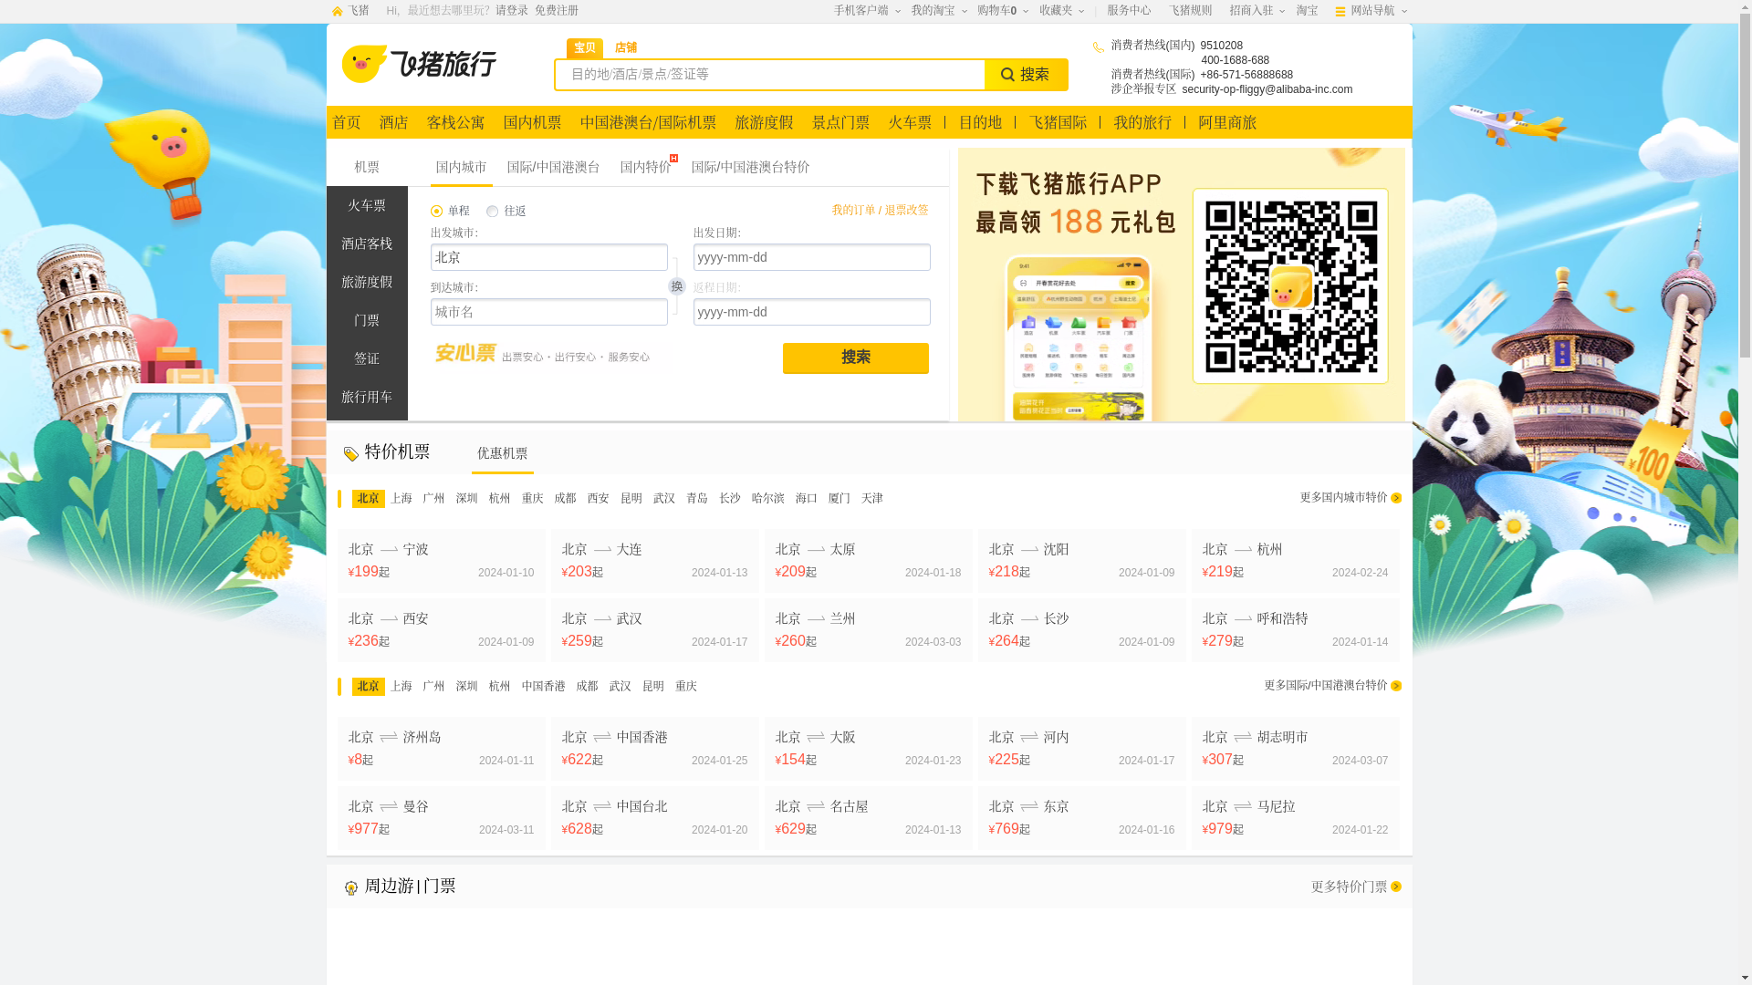
Task: Open 旅行用车 in left sidebar
Action: pos(367,398)
